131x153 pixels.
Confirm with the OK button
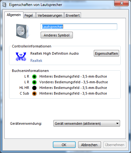64,145
